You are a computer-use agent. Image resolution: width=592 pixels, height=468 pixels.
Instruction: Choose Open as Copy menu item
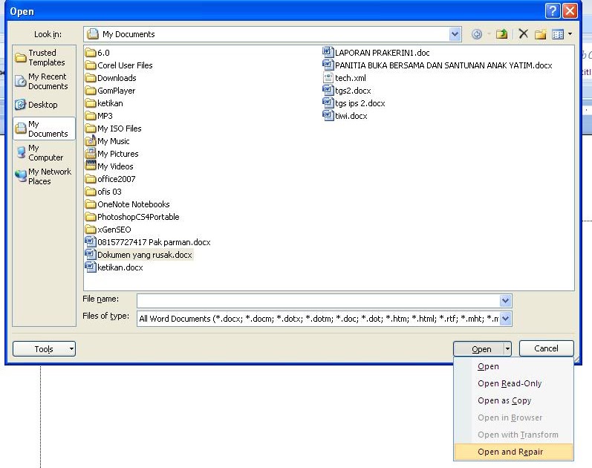(513, 400)
